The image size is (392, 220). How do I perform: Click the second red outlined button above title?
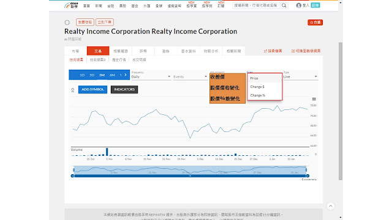coord(105,22)
